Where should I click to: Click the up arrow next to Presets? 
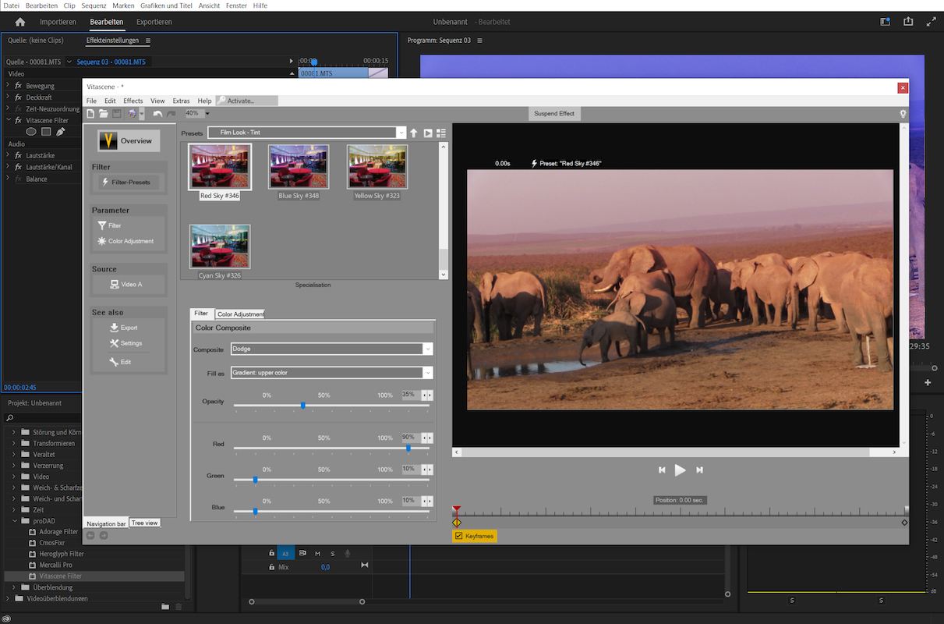(414, 133)
